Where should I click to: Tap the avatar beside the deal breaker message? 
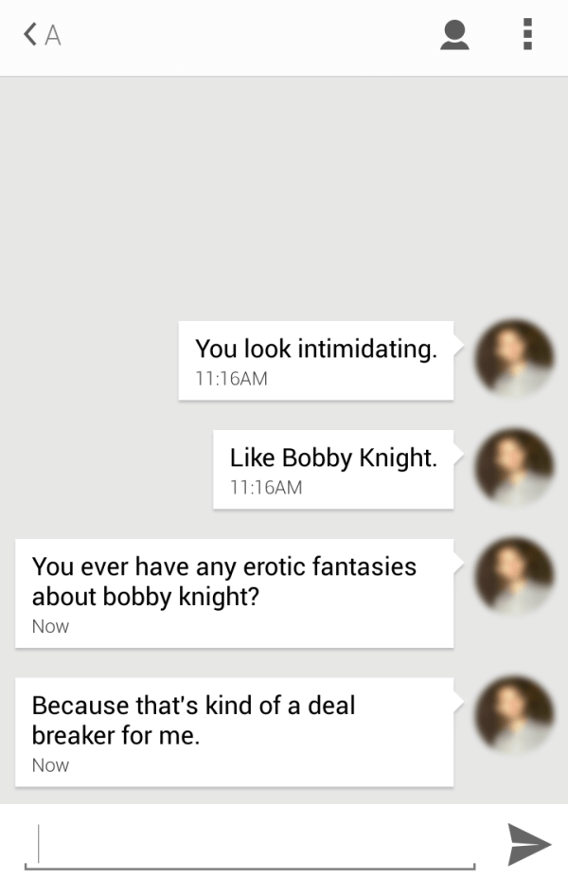pos(512,717)
